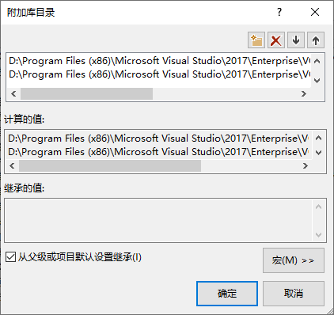Move the selected line down
The image size is (334, 315).
[296, 40]
